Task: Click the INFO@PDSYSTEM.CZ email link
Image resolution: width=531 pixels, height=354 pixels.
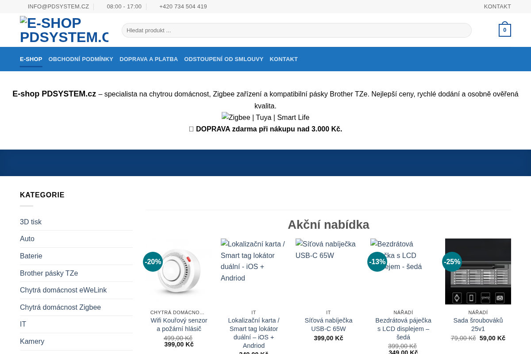Action: 58,7
